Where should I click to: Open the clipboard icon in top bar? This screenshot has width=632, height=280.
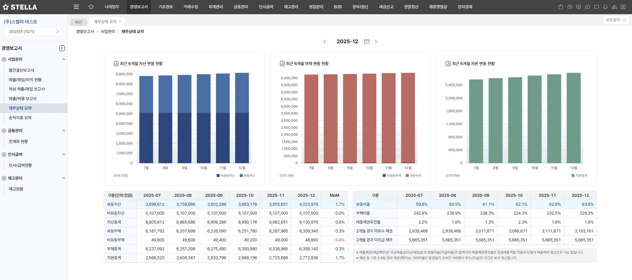pyautogui.click(x=561, y=7)
